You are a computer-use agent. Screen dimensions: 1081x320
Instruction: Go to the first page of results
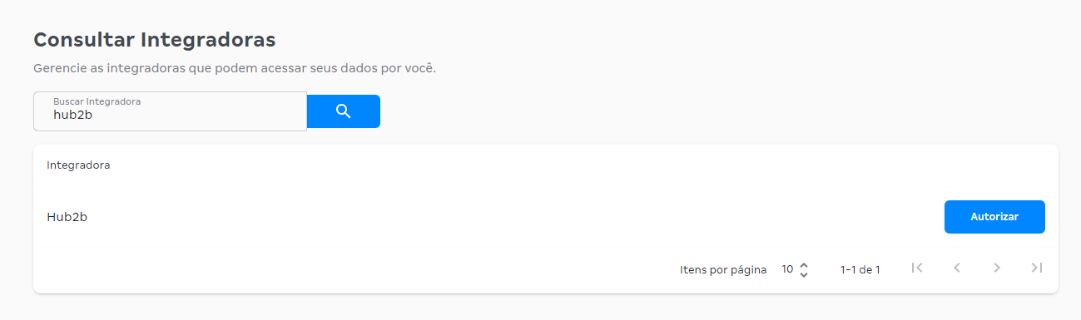point(917,268)
